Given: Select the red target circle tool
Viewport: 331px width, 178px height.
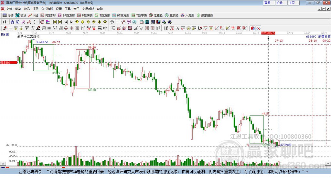Looking at the screenshot, I should [x=66, y=28].
